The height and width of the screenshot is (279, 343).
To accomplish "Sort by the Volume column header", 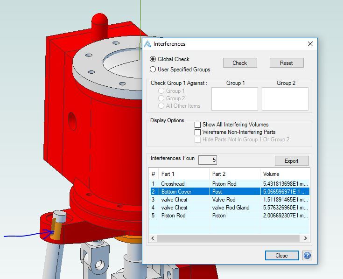I will [x=285, y=174].
